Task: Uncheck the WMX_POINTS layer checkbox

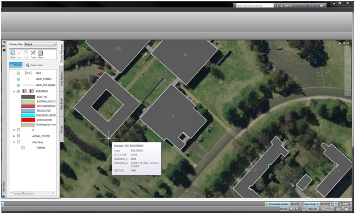Action: click(18, 79)
